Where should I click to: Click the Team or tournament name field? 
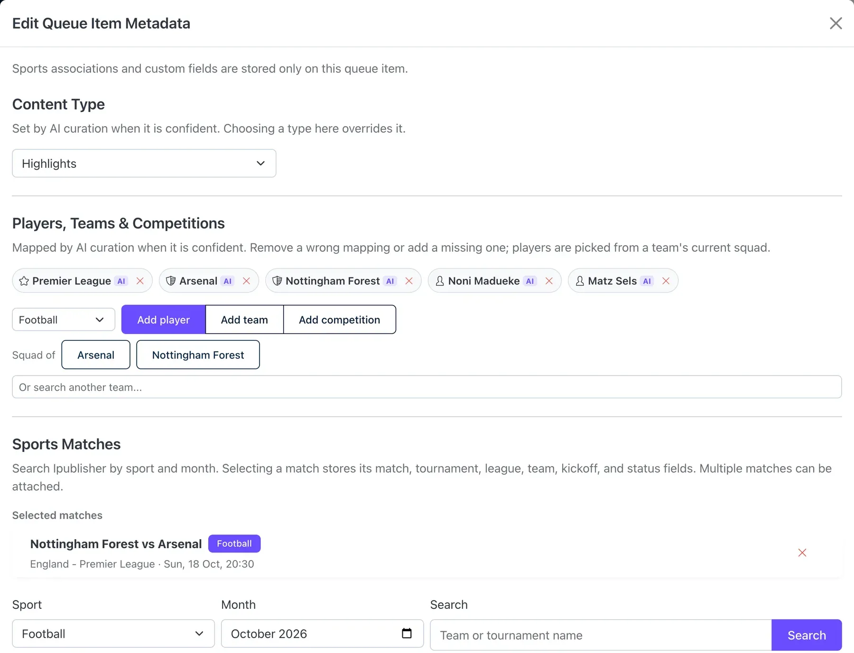[601, 635]
